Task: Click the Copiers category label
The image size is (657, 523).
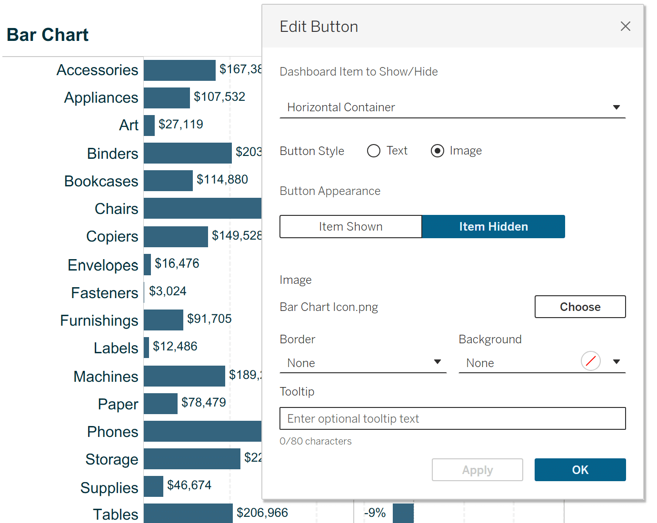Action: pyautogui.click(x=112, y=236)
